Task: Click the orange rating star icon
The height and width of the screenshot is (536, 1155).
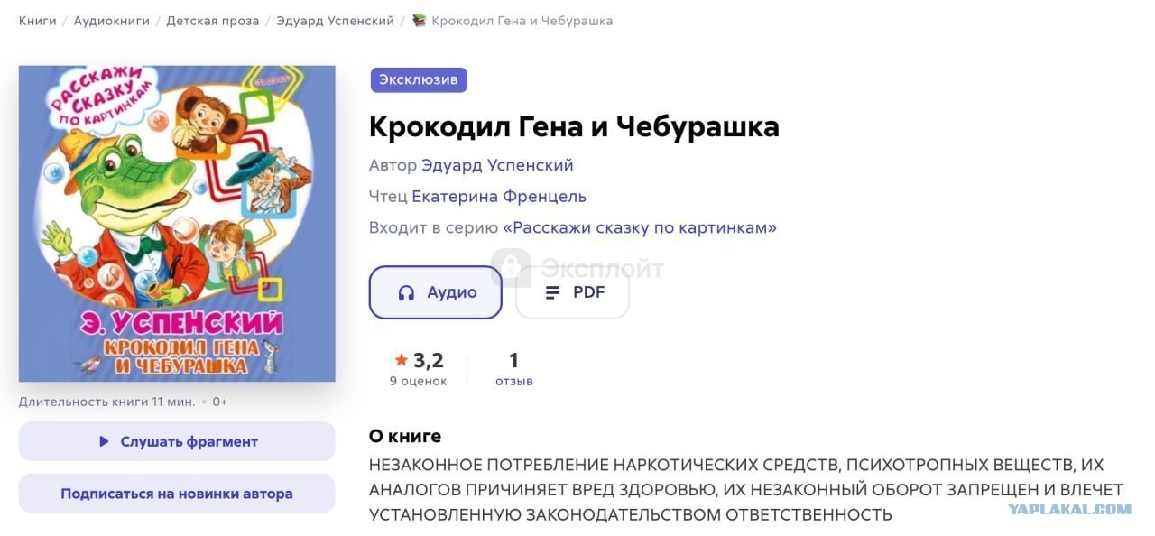Action: 402,360
